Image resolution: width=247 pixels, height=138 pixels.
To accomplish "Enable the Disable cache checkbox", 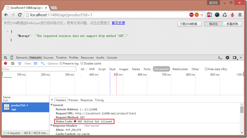I will tap(82, 63).
